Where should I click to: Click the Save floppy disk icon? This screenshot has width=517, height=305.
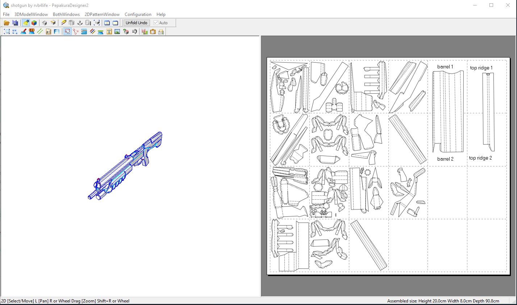15,23
